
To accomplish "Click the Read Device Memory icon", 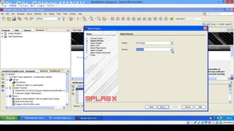I will (92, 19).
